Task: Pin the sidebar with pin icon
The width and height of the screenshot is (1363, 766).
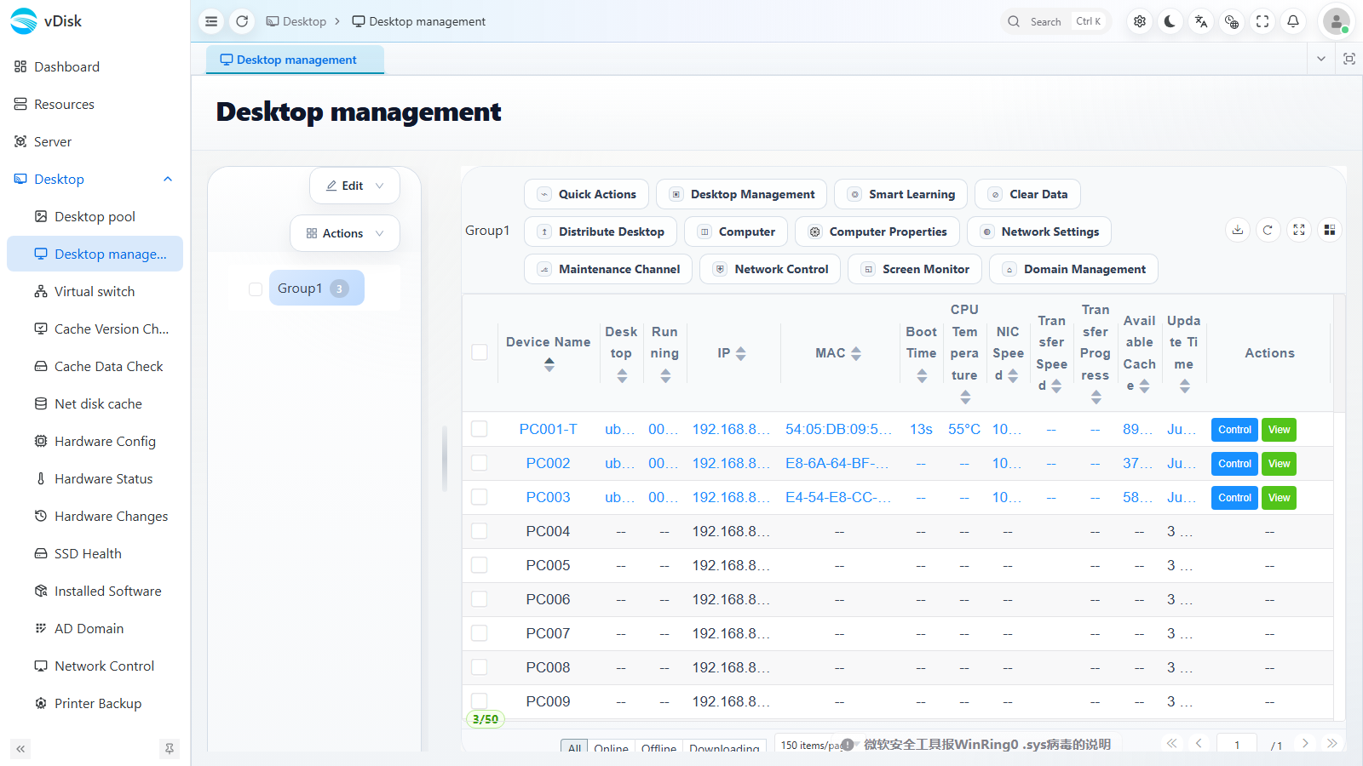Action: point(170,749)
